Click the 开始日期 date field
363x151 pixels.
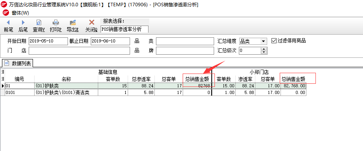point(48,41)
